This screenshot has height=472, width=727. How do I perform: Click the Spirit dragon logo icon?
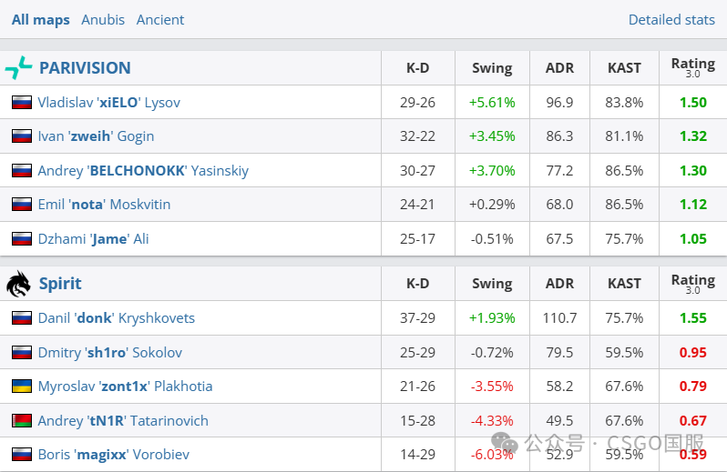pyautogui.click(x=18, y=284)
